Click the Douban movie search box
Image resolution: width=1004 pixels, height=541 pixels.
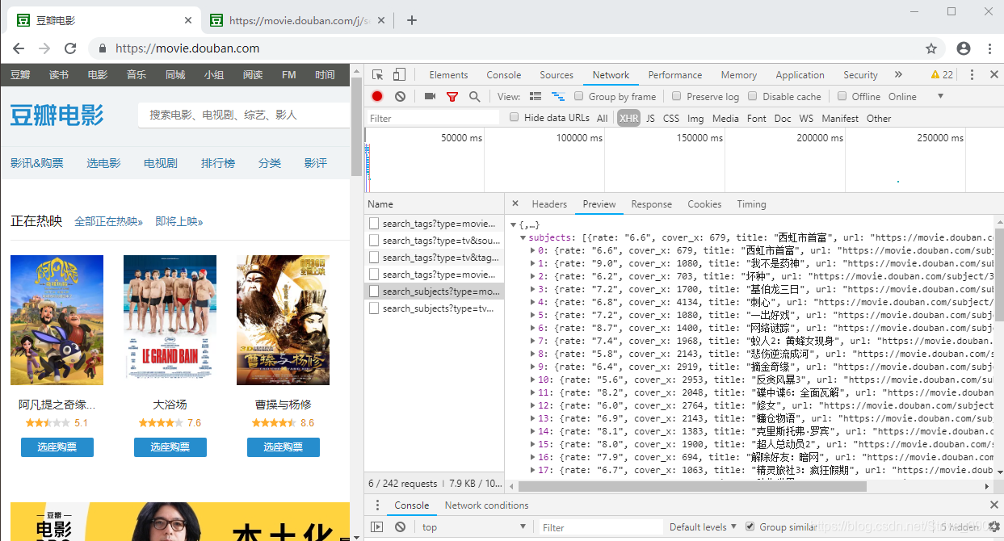(244, 115)
